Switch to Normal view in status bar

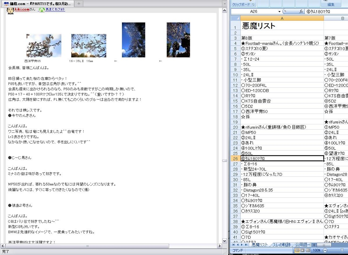coord(297,250)
